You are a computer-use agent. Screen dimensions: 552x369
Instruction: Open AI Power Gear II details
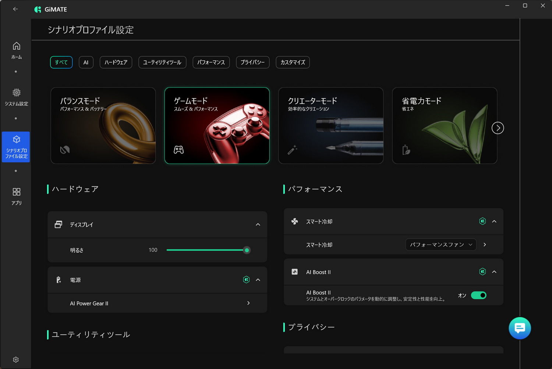coord(157,303)
